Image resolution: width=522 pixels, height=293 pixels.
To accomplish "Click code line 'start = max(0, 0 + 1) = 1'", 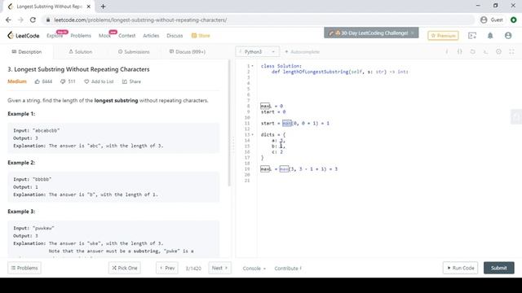I will (295, 123).
